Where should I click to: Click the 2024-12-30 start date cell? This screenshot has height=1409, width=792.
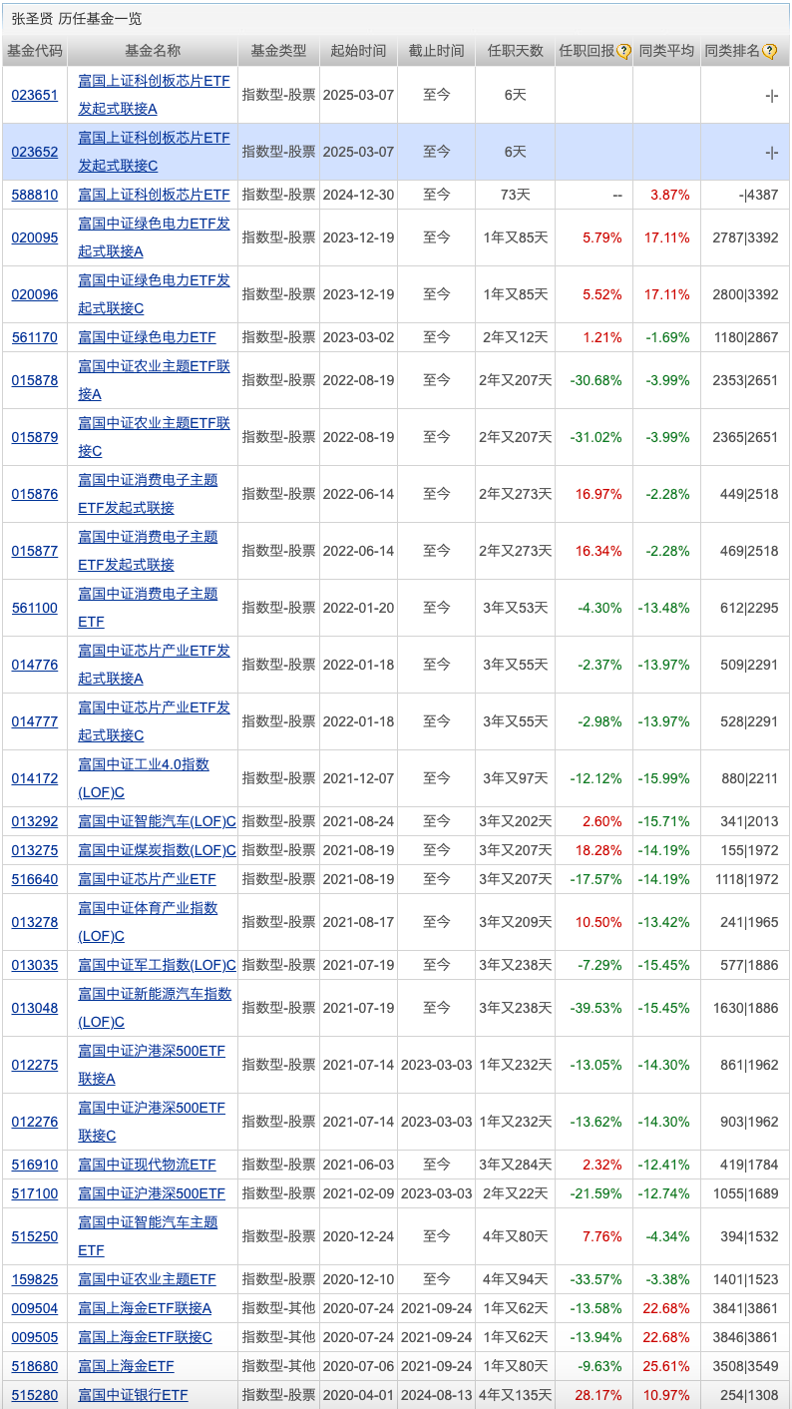click(358, 195)
